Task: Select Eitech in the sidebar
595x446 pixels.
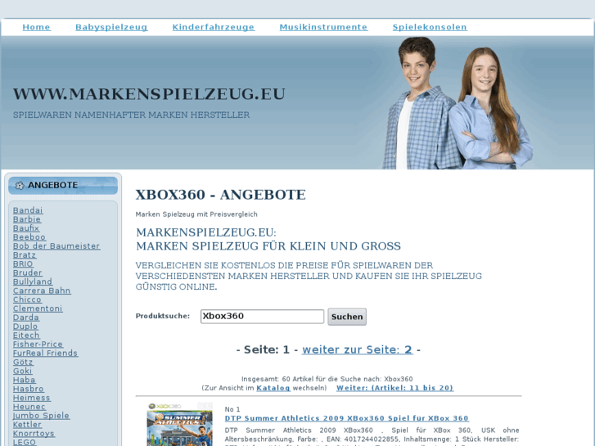Action: point(26,336)
